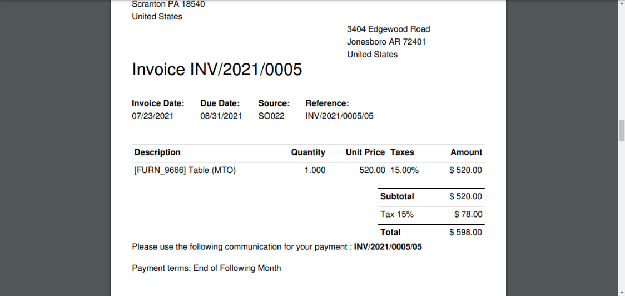This screenshot has width=625, height=296.
Task: Click the scrollbar down arrow
Action: 622,293
